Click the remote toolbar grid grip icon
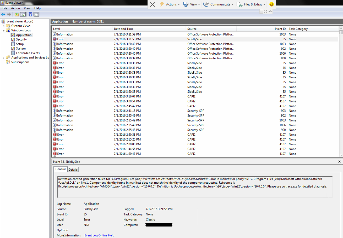This screenshot has width=343, height=238. [261, 11]
